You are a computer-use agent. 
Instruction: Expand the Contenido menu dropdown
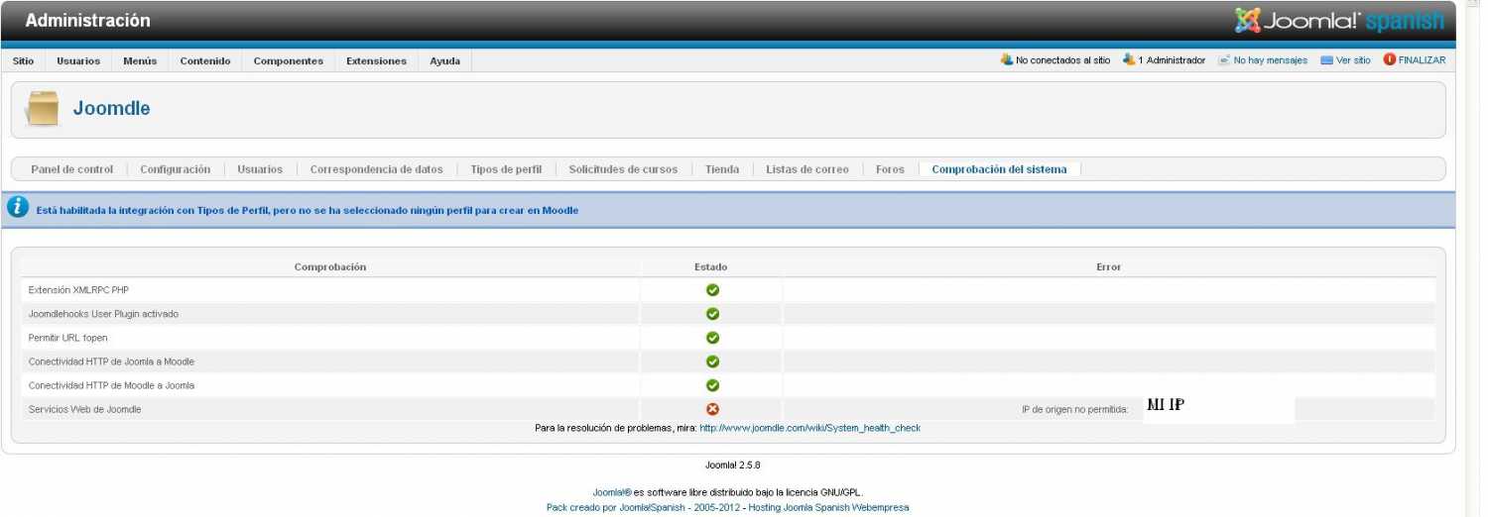click(205, 61)
